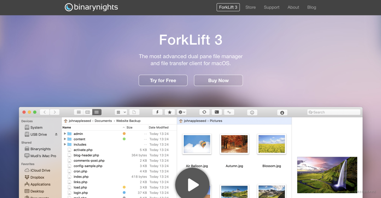
Task: Click the lightning bolt connect icon
Action: (x=157, y=112)
